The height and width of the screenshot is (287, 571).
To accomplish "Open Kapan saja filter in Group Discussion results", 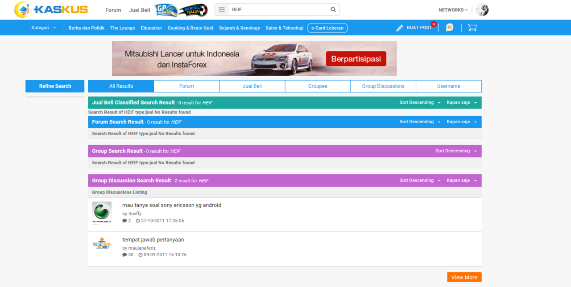I will click(462, 181).
